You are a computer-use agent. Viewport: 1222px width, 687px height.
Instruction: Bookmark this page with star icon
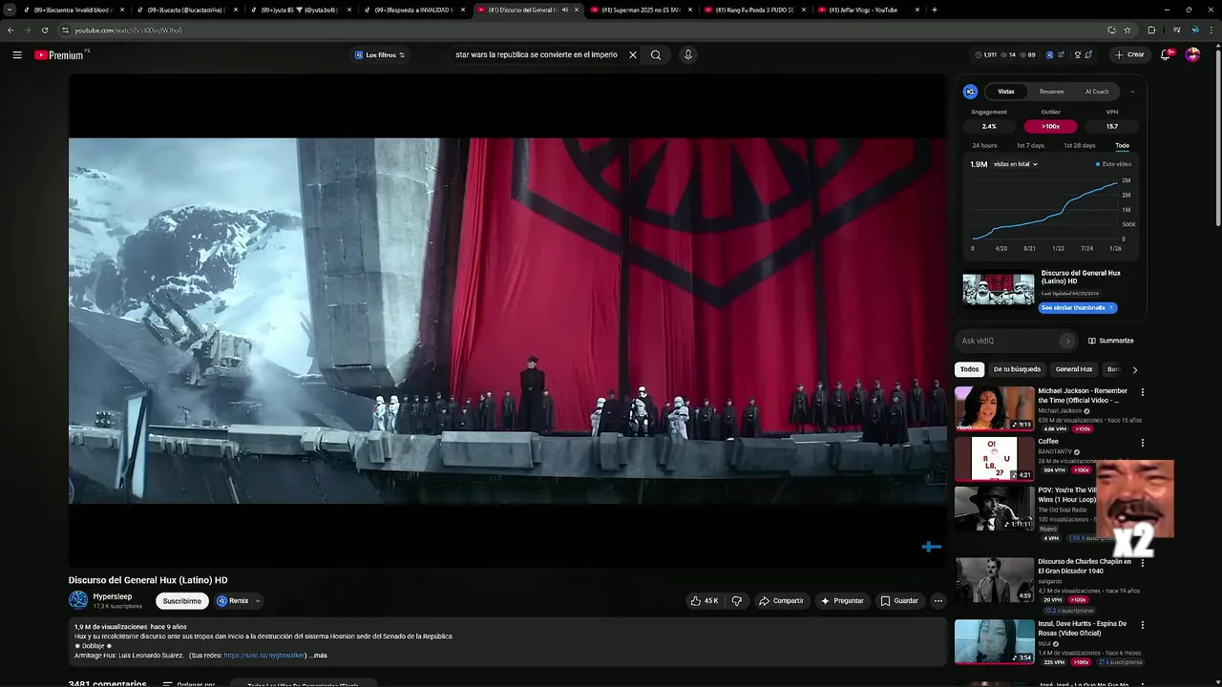1127,30
